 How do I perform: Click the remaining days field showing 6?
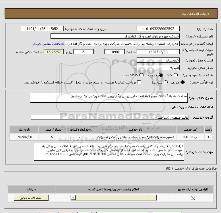(x=84, y=52)
